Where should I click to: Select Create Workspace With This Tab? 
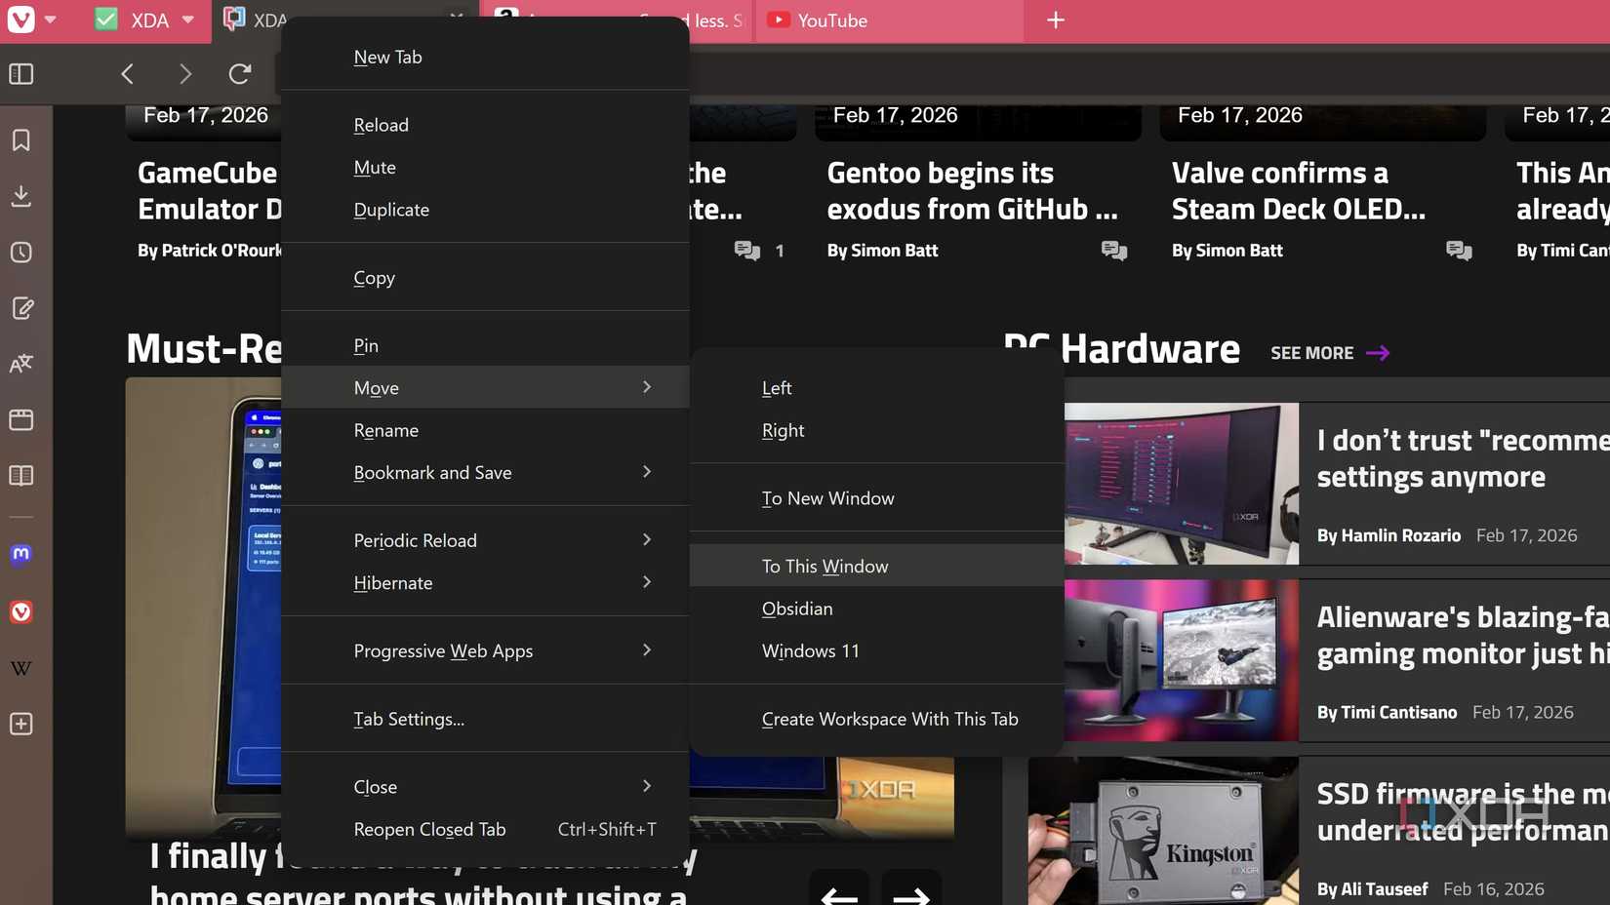pyautogui.click(x=876, y=719)
